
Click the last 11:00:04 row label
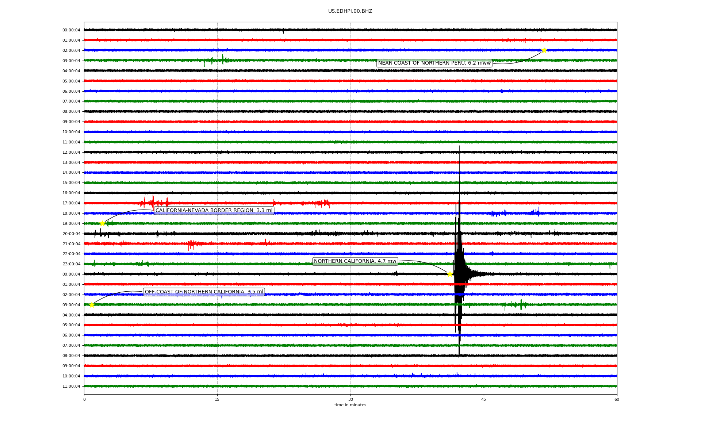71,387
